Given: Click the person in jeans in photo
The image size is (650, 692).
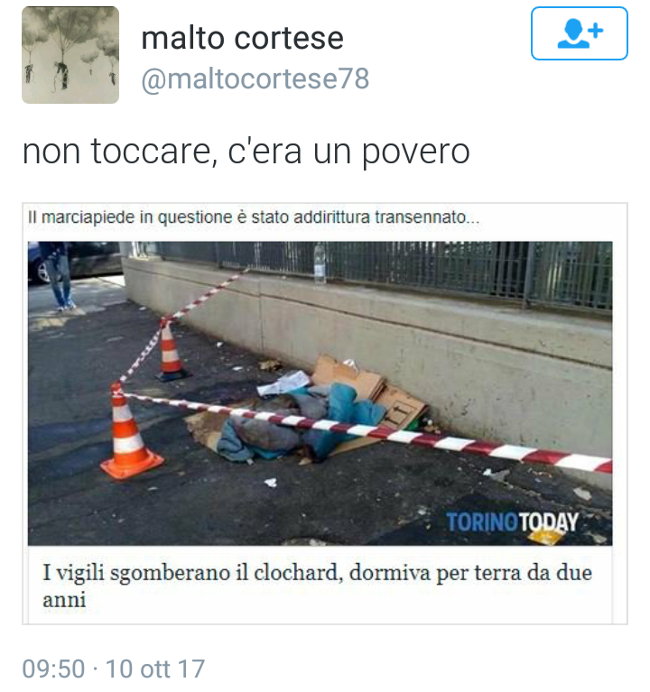Looking at the screenshot, I should tap(58, 275).
